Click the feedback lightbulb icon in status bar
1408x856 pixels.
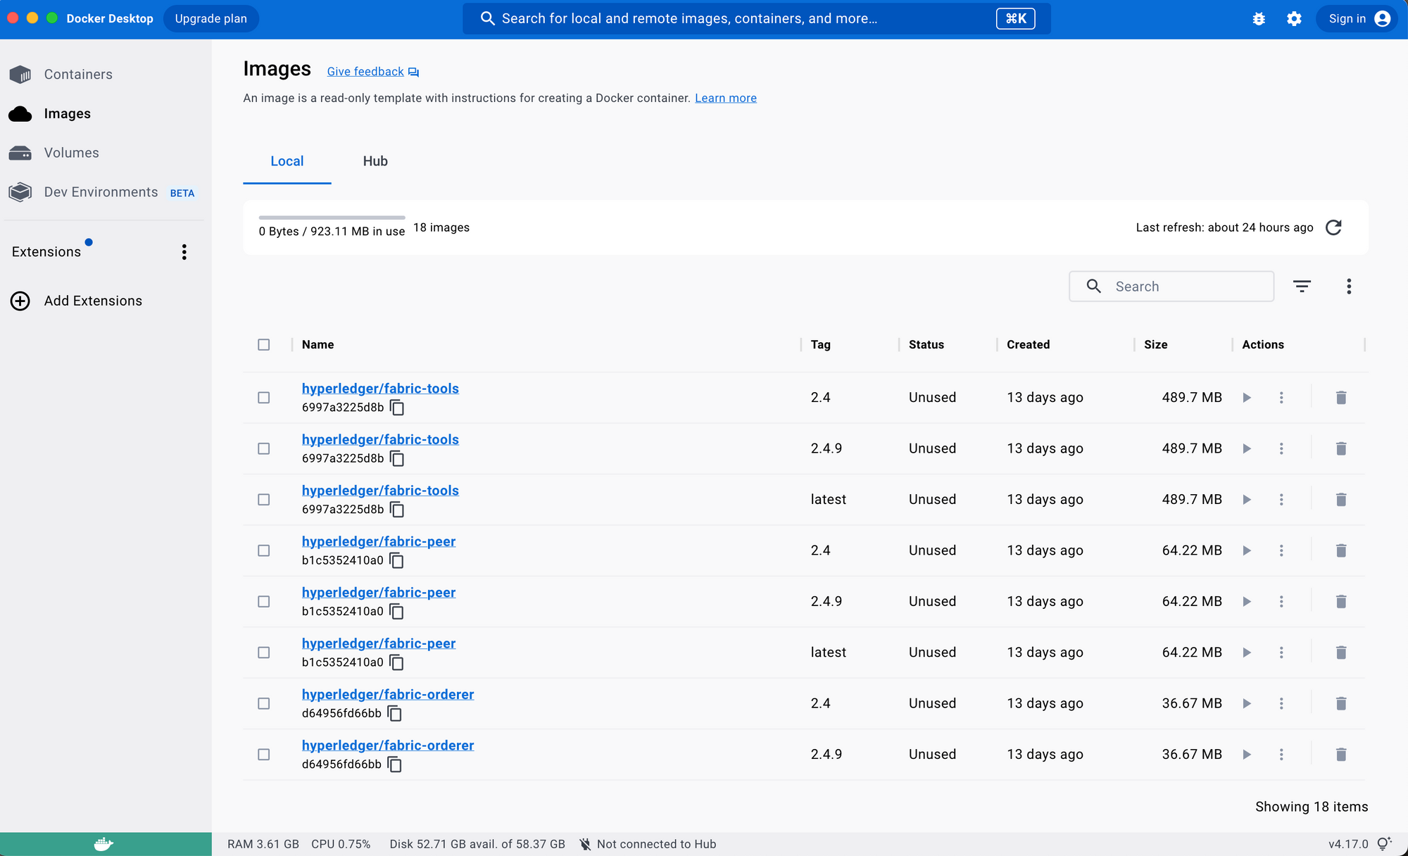(1384, 844)
